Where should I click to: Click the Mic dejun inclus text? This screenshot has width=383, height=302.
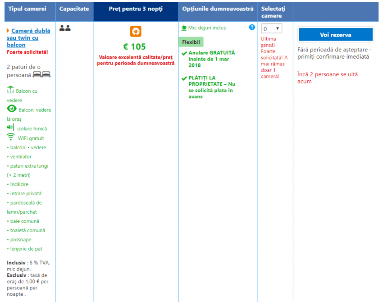click(x=207, y=28)
